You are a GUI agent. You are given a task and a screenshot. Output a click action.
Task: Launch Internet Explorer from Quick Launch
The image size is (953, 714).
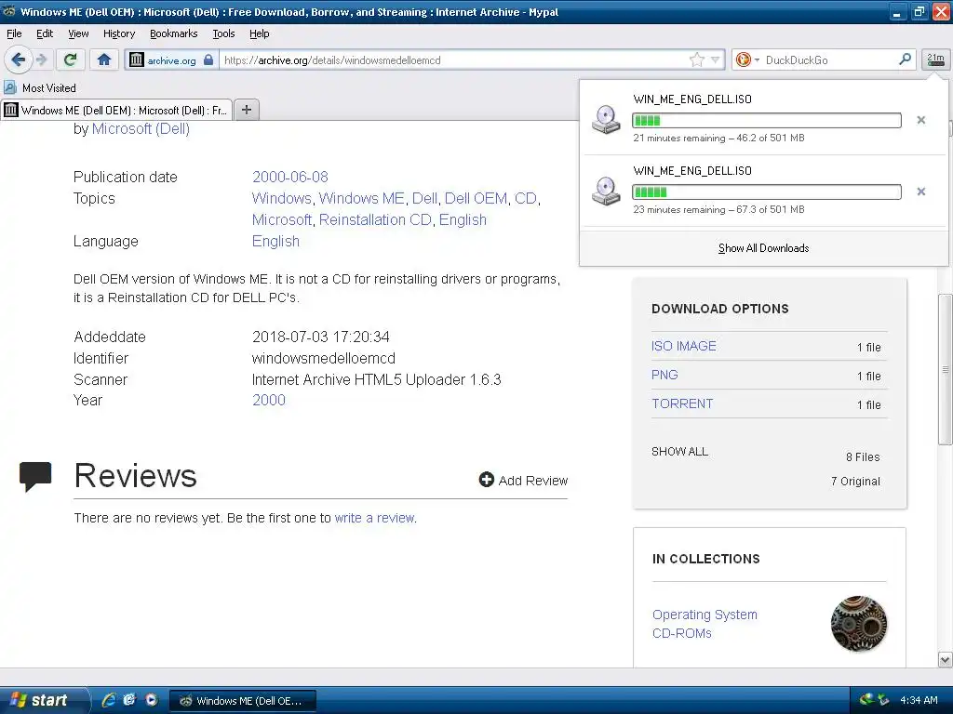pyautogui.click(x=109, y=700)
